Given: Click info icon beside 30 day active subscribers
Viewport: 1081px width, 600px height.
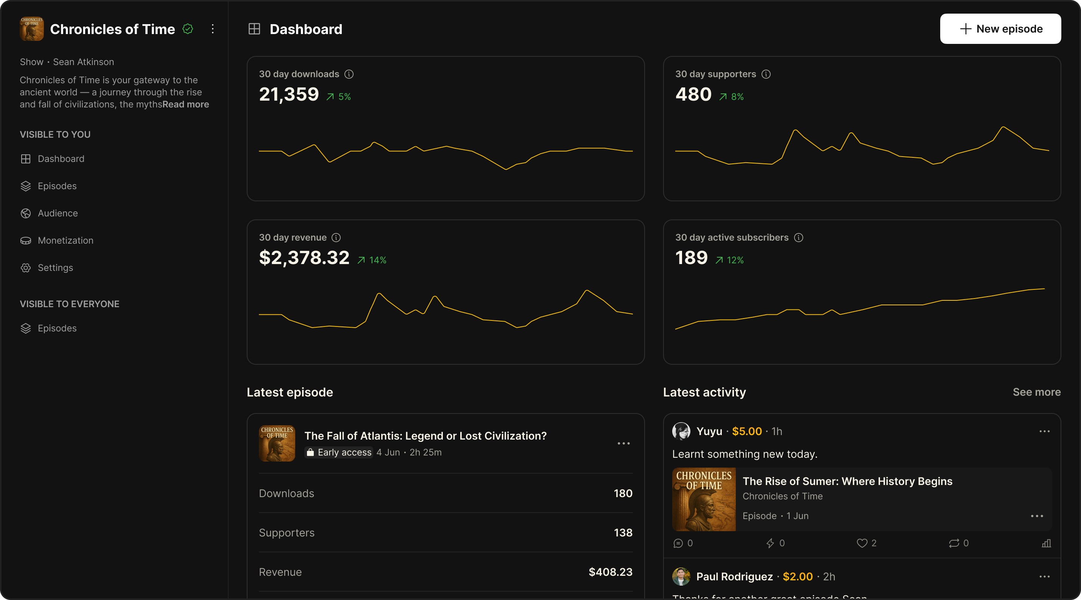Looking at the screenshot, I should click(x=799, y=238).
